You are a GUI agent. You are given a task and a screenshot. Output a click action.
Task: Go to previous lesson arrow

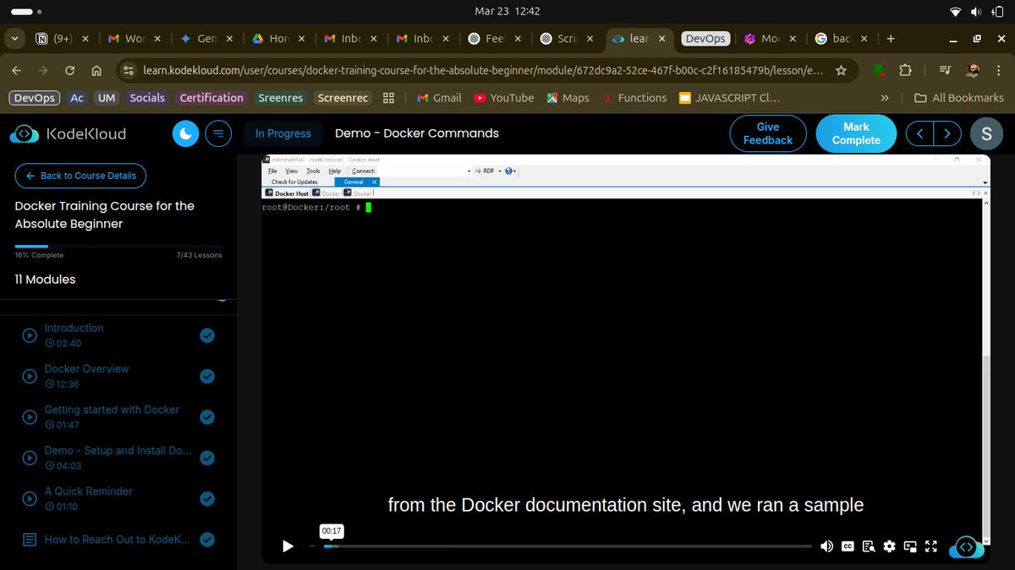(920, 133)
